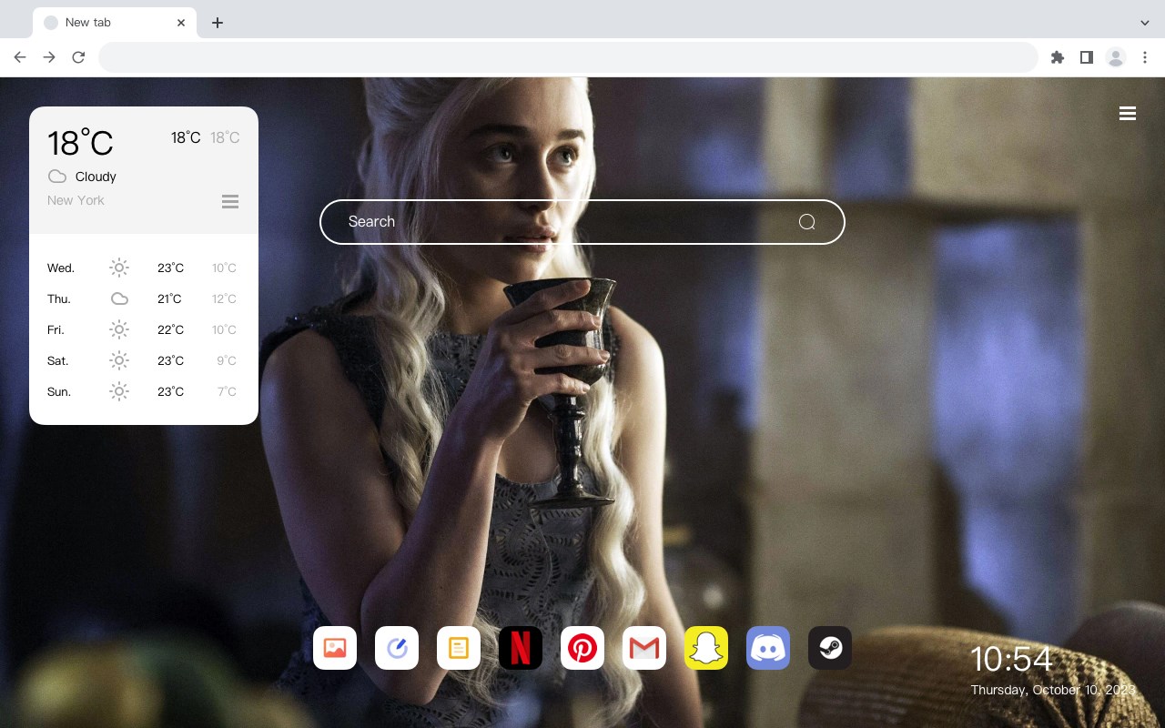1165x728 pixels.
Task: Select the New tab browser tab
Action: click(115, 23)
